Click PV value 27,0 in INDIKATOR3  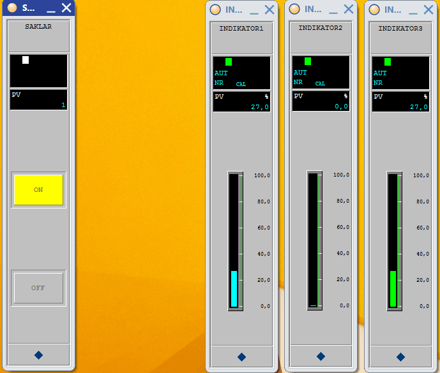pyautogui.click(x=419, y=107)
